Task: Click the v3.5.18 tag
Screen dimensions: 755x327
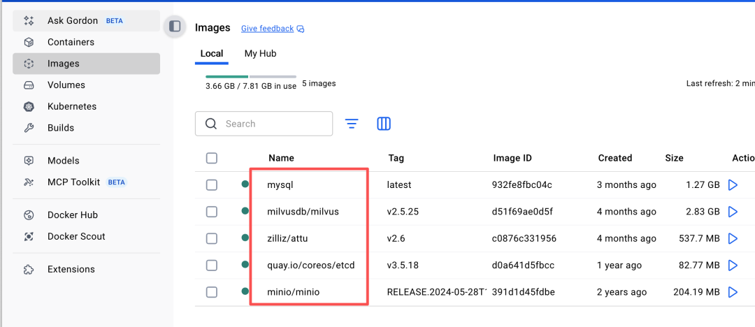Action: (403, 265)
